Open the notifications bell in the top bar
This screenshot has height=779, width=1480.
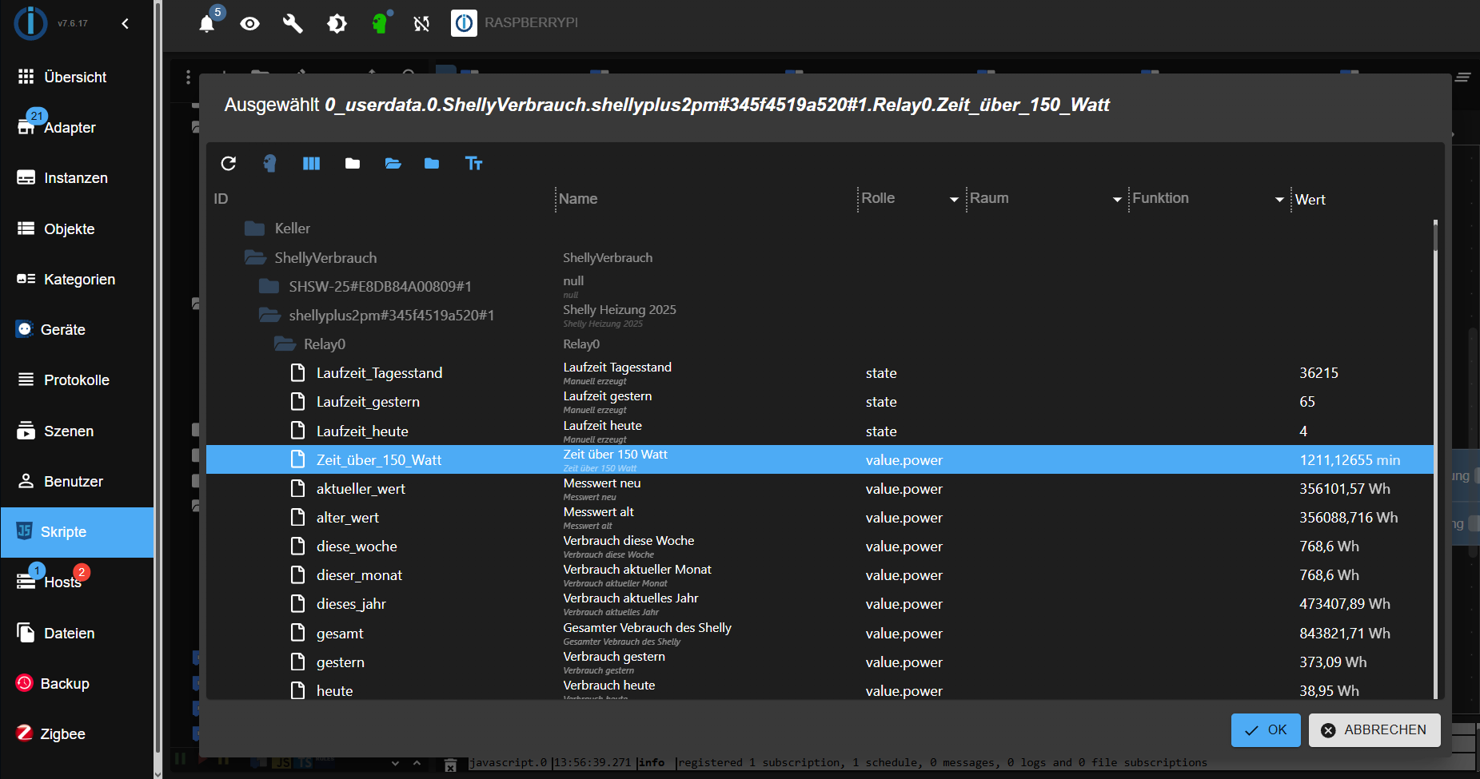point(207,23)
